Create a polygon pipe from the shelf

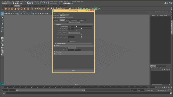click(x=28, y=9)
